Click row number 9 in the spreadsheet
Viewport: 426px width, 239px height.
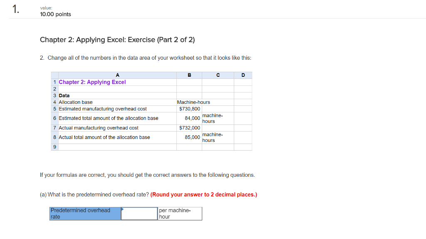pos(54,147)
